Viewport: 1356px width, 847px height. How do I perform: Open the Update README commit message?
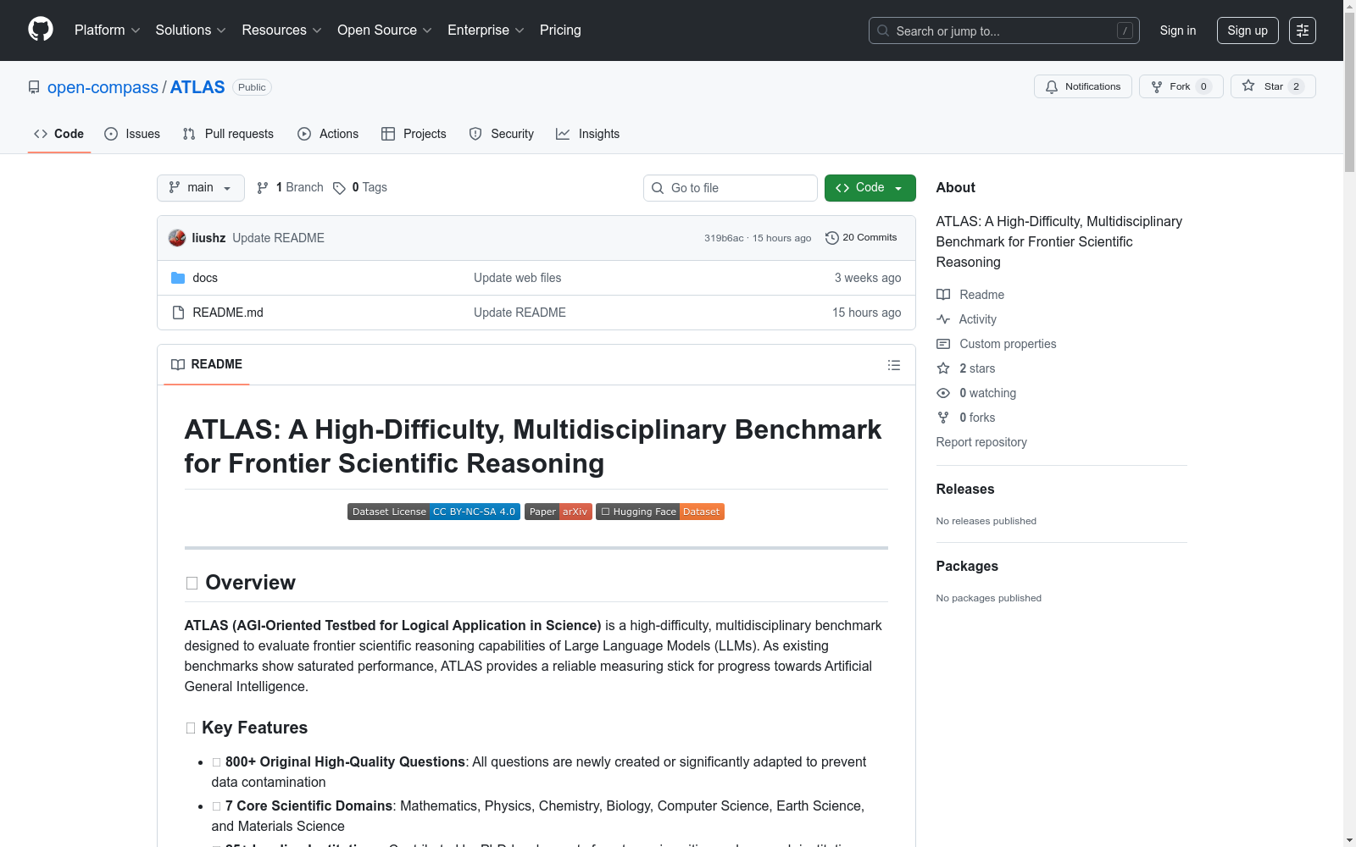(x=278, y=238)
